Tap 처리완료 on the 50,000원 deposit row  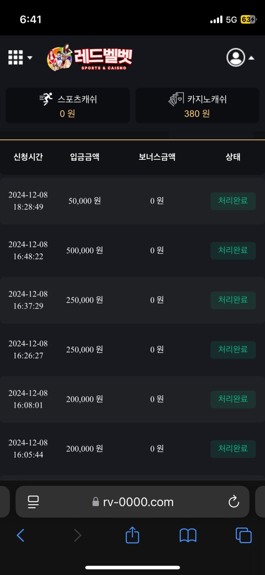(x=233, y=201)
